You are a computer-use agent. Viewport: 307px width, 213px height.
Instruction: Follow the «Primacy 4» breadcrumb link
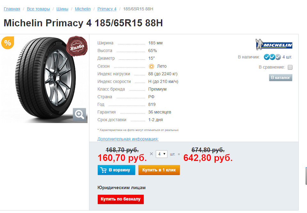click(x=107, y=9)
